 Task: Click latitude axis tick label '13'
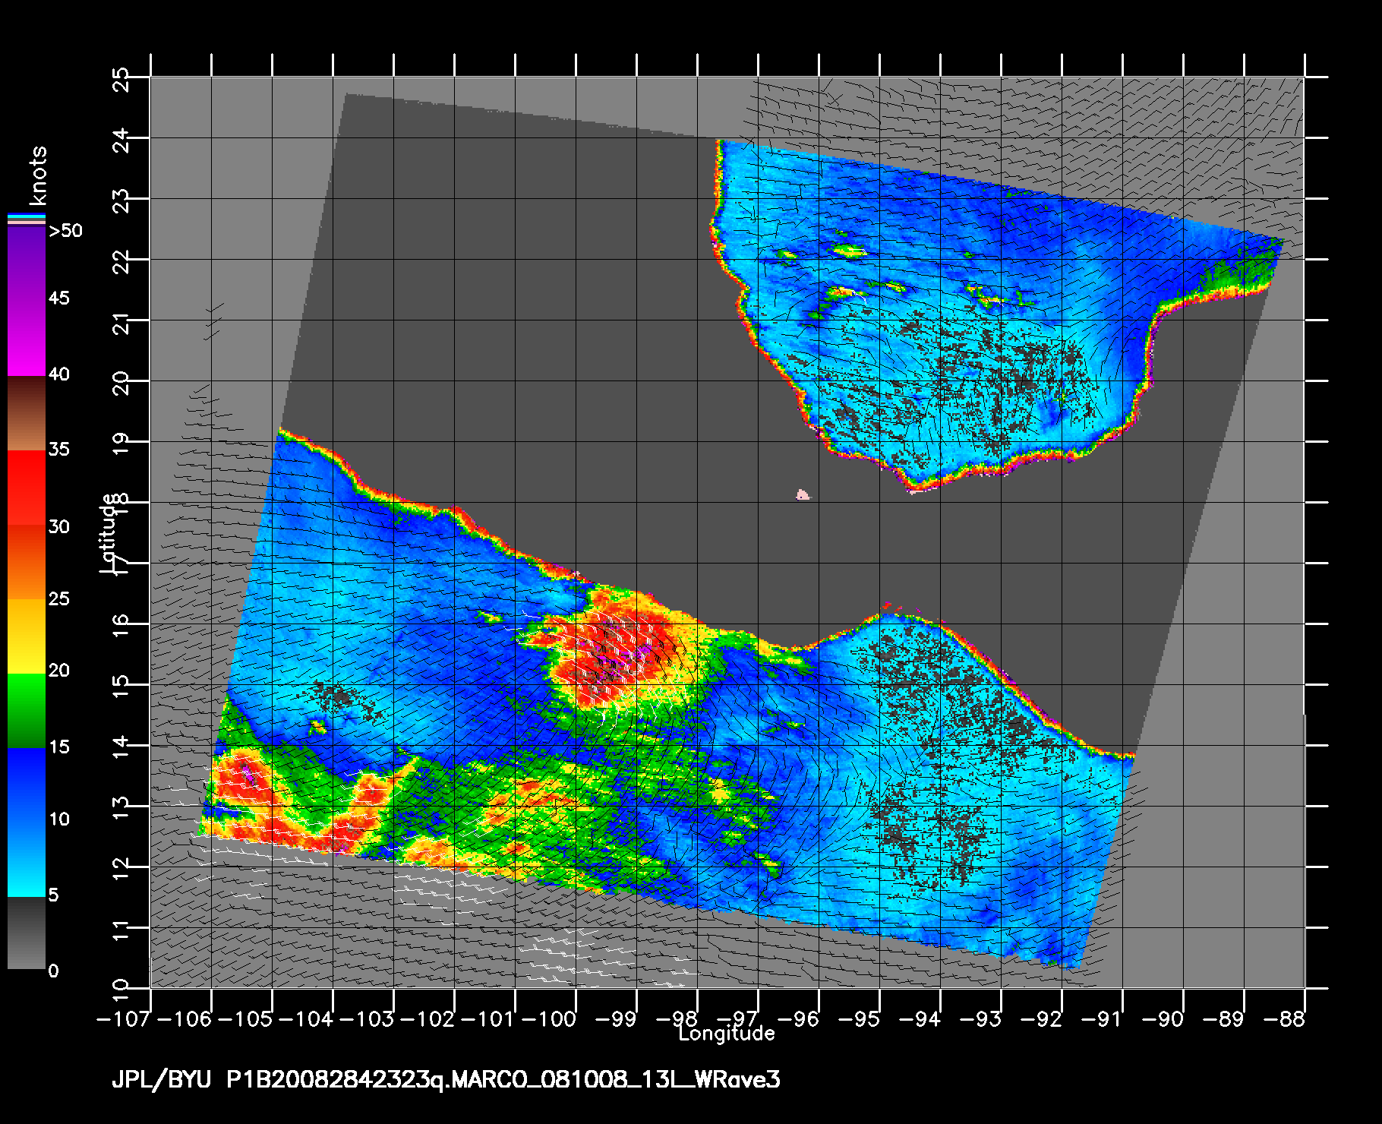pos(121,808)
